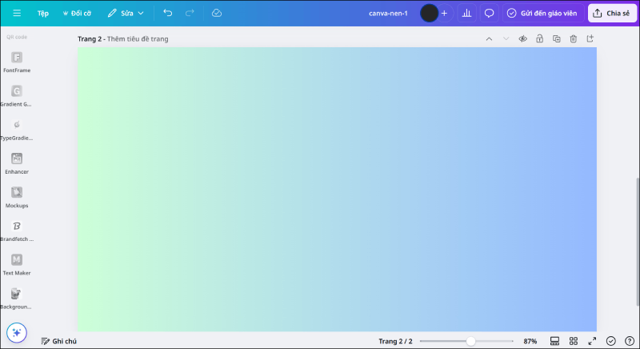Open the Text Maker app

point(17,265)
